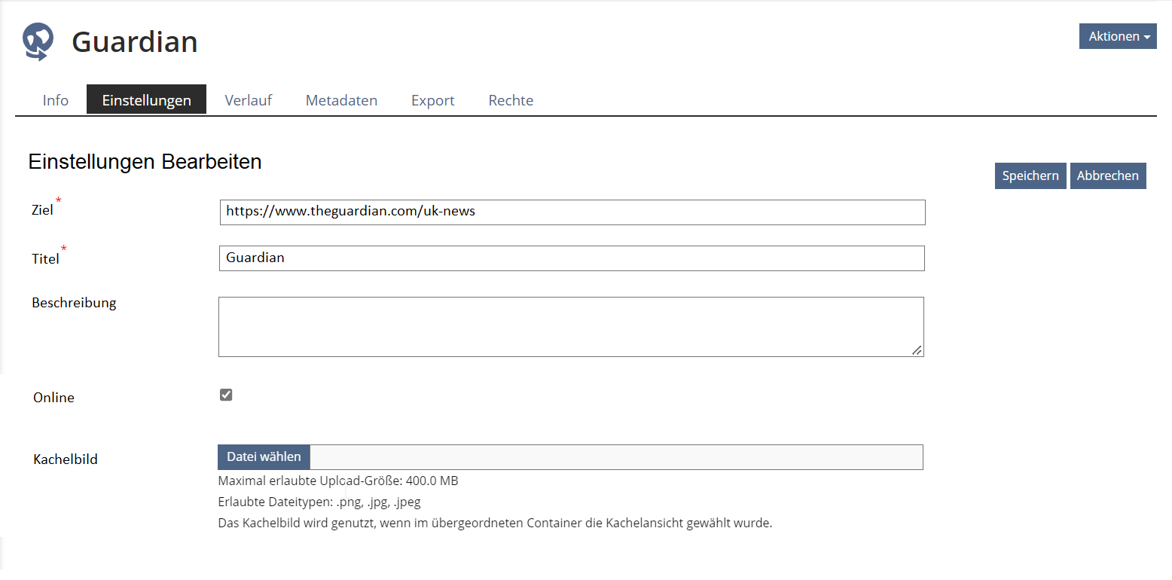Click the Einstellungen Bearbeiten heading

[145, 162]
